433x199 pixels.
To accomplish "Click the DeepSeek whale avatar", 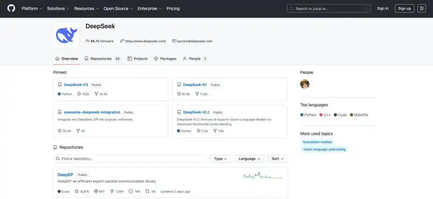I will pyautogui.click(x=66, y=35).
